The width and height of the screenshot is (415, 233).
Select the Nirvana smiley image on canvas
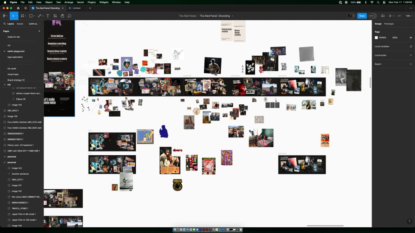(177, 185)
